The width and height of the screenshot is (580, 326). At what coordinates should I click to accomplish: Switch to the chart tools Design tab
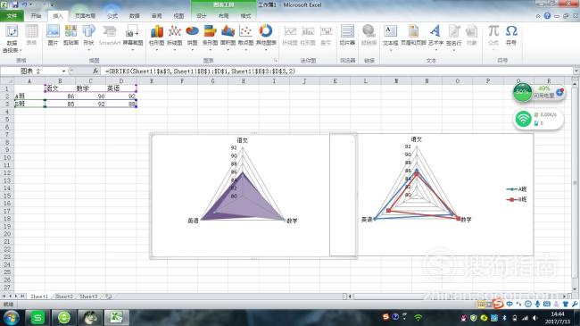pyautogui.click(x=202, y=16)
